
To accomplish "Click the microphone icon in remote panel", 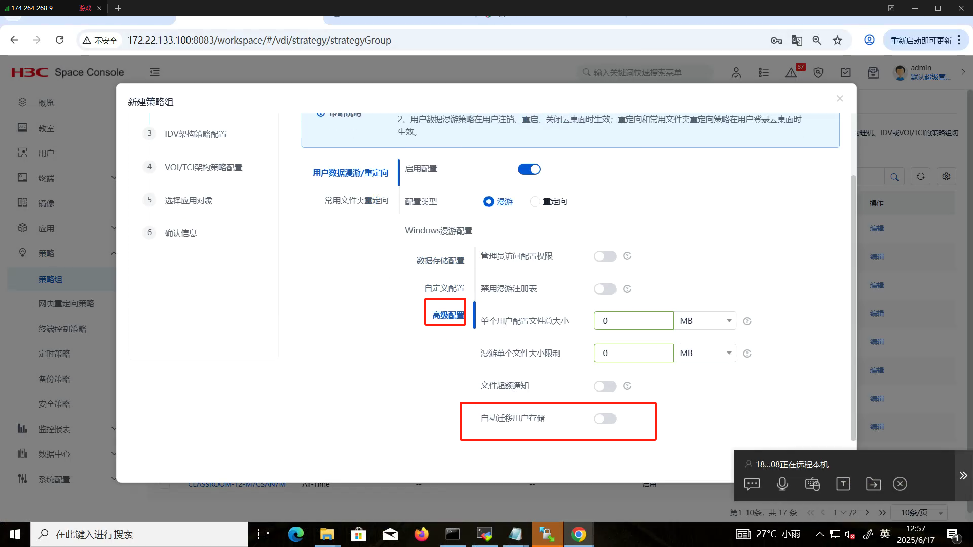I will pos(782,484).
